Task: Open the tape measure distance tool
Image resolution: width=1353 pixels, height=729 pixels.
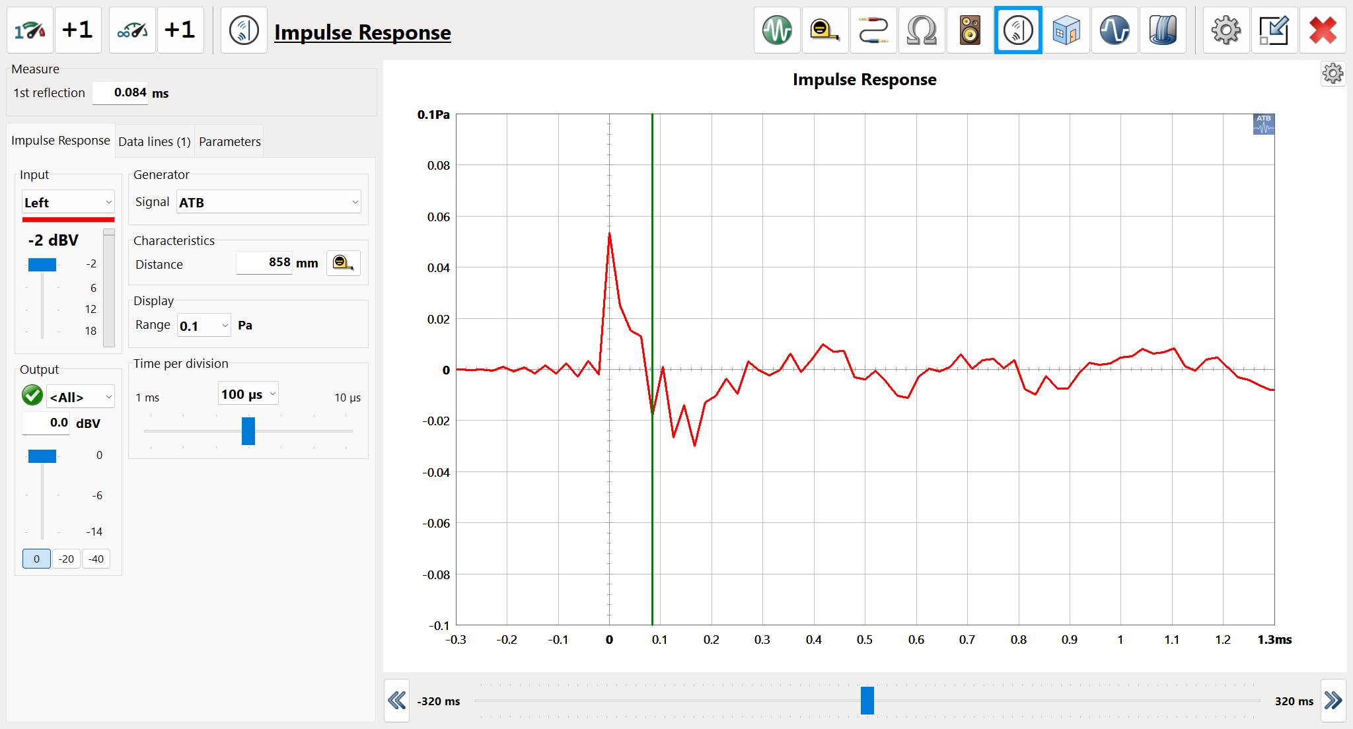Action: click(x=825, y=30)
